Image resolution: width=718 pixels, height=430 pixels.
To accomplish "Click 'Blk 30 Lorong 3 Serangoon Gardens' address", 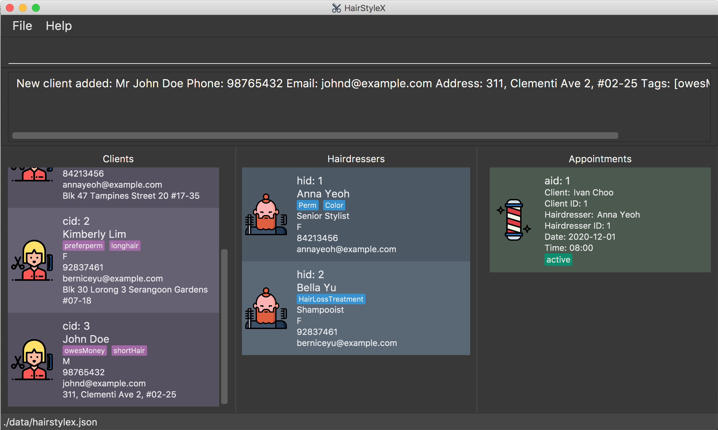I will point(135,290).
